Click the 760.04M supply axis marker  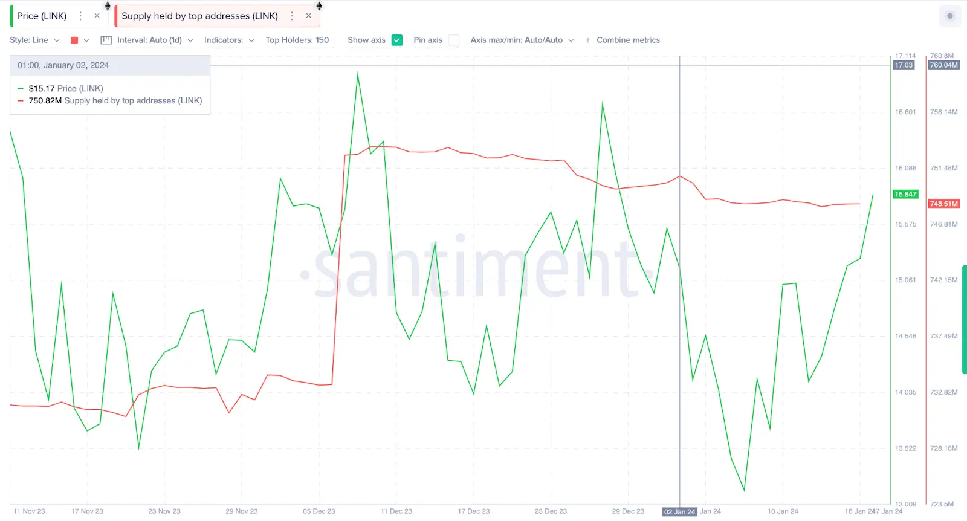[943, 65]
